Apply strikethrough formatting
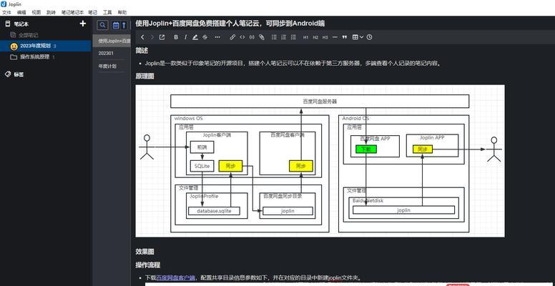The width and height of the screenshot is (555, 286). (205, 37)
